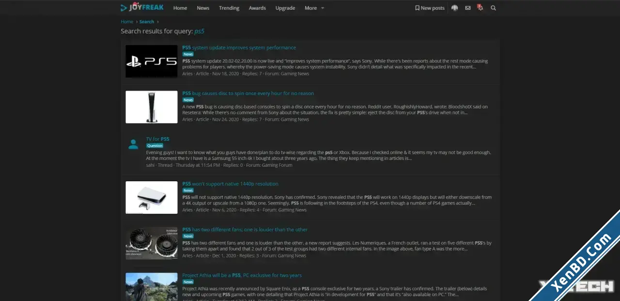Click the "Thursday at 11:54 PM" timestamp

[x=197, y=165]
